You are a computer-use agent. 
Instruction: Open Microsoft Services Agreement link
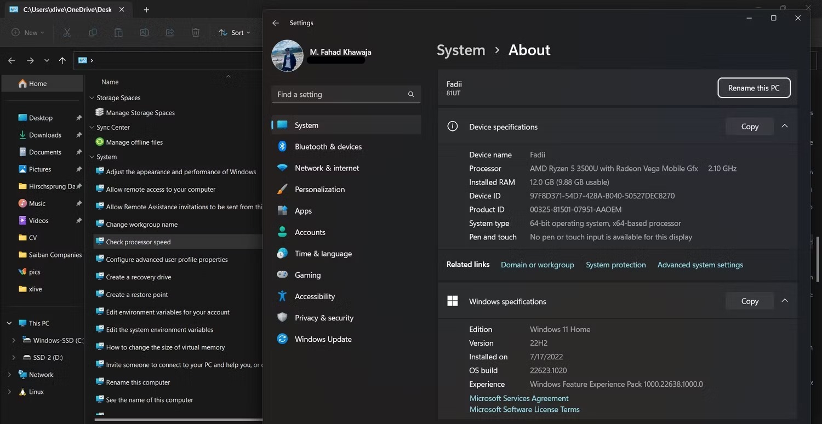click(519, 398)
